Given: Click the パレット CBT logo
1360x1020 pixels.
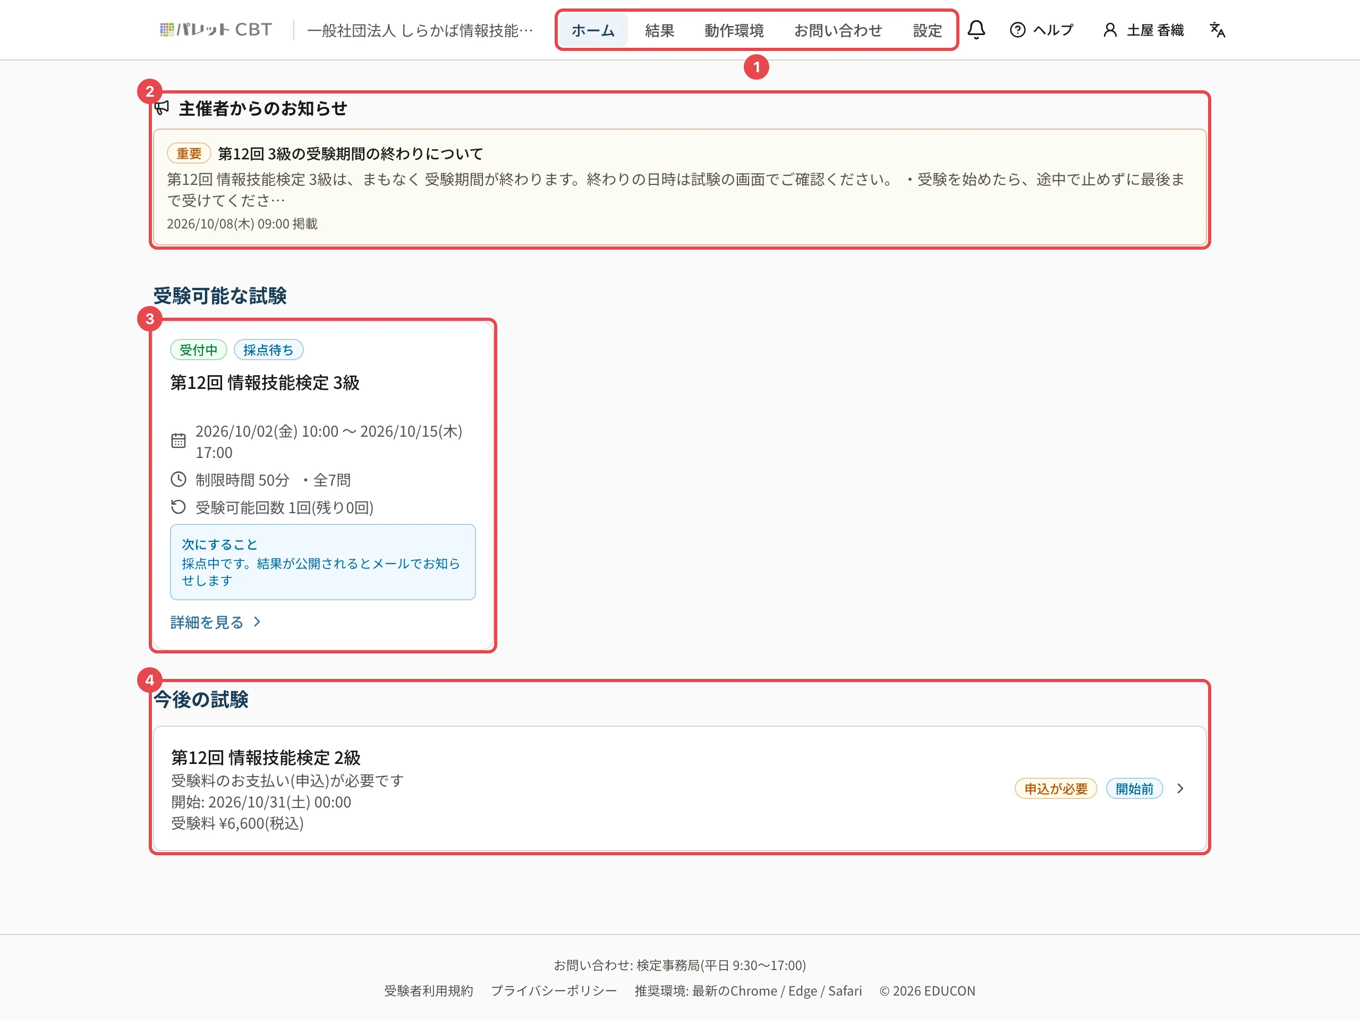Looking at the screenshot, I should [215, 30].
